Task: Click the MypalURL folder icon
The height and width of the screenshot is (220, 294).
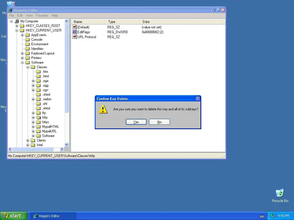Action: click(x=38, y=131)
